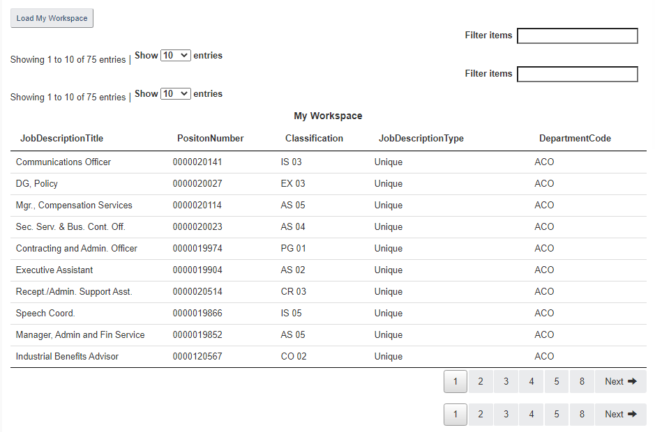
Task: Select the Communications Officer row title
Action: pyautogui.click(x=63, y=162)
